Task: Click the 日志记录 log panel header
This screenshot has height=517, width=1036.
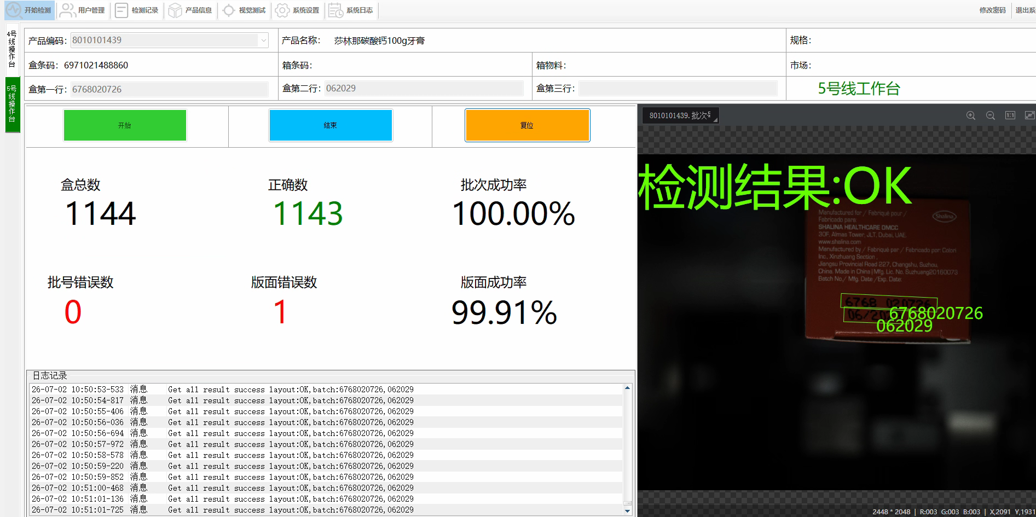Action: coord(50,375)
